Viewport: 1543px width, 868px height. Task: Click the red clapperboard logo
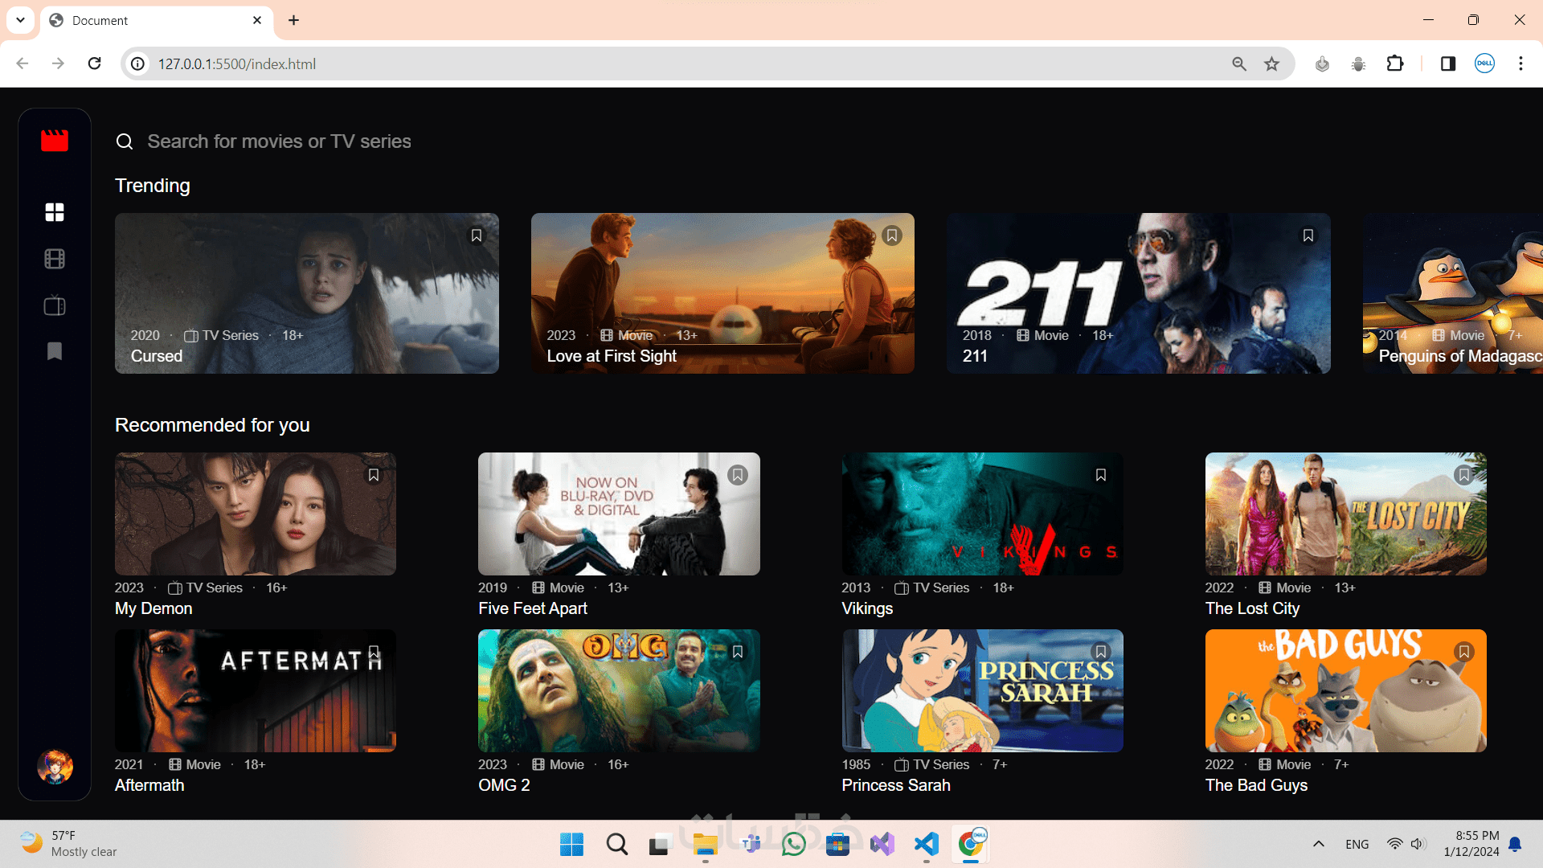pos(55,141)
